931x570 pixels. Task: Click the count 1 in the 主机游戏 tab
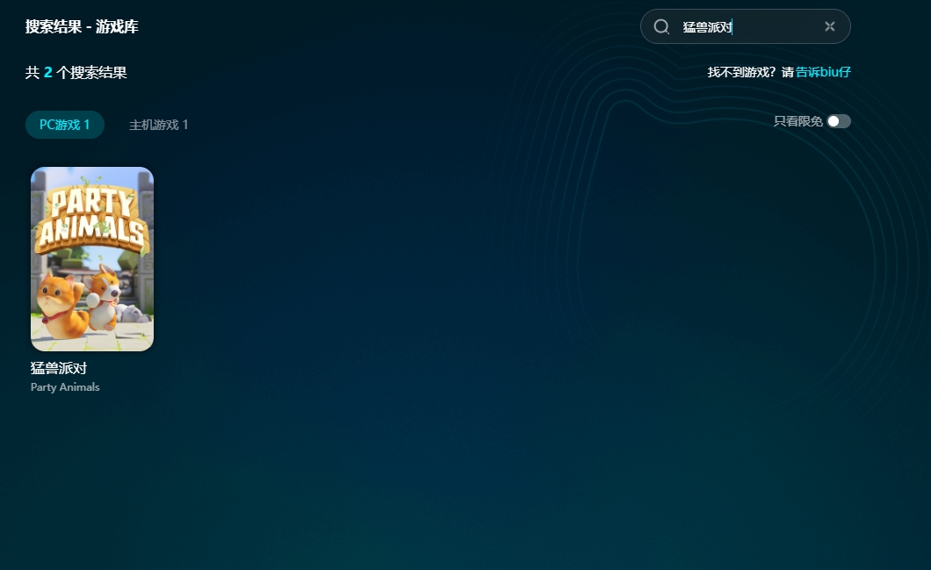pyautogui.click(x=185, y=125)
